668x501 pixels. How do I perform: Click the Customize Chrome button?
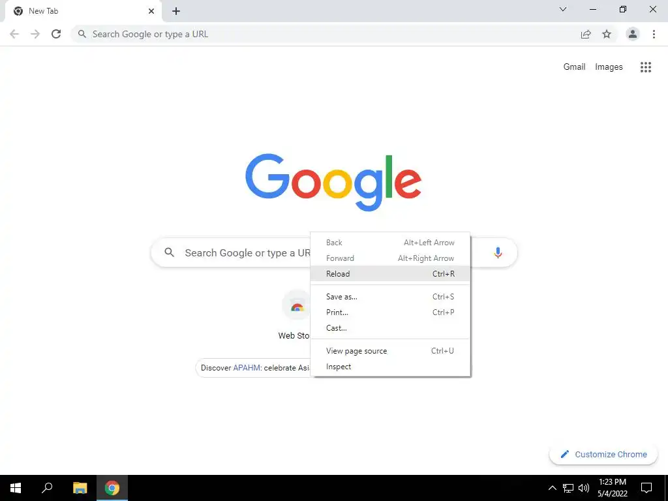pyautogui.click(x=603, y=454)
